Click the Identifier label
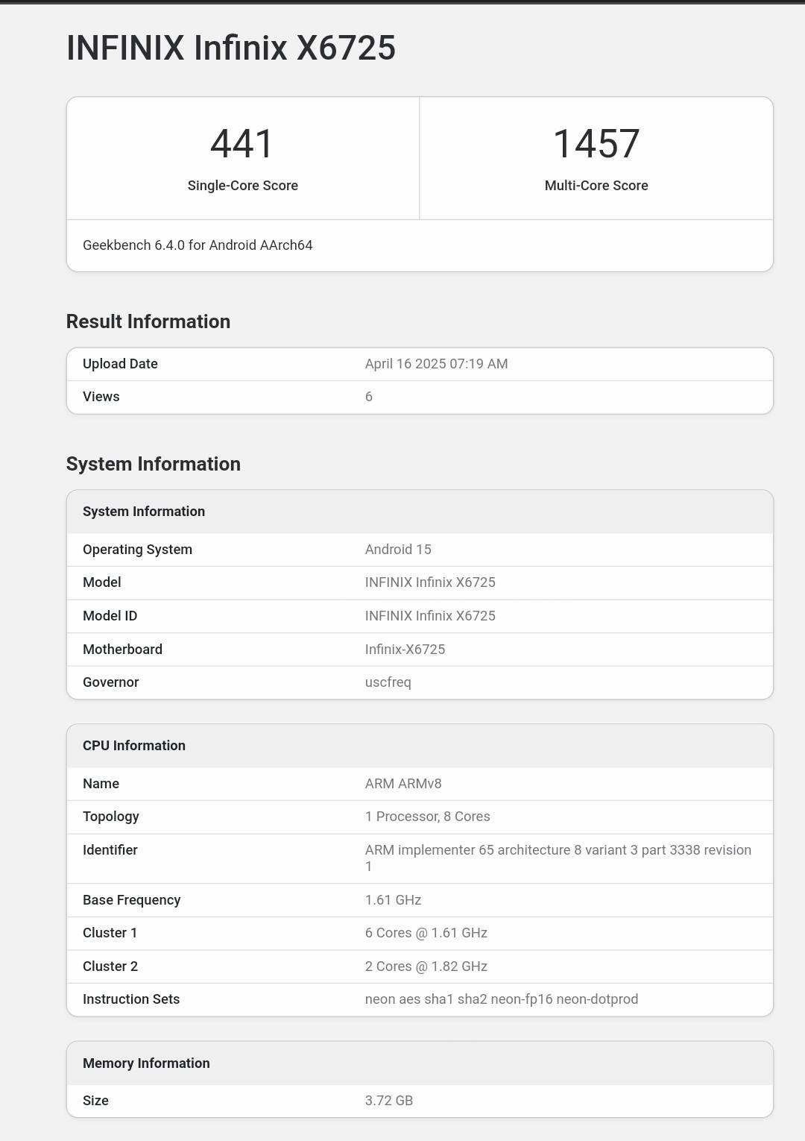This screenshot has width=805, height=1141. (110, 850)
